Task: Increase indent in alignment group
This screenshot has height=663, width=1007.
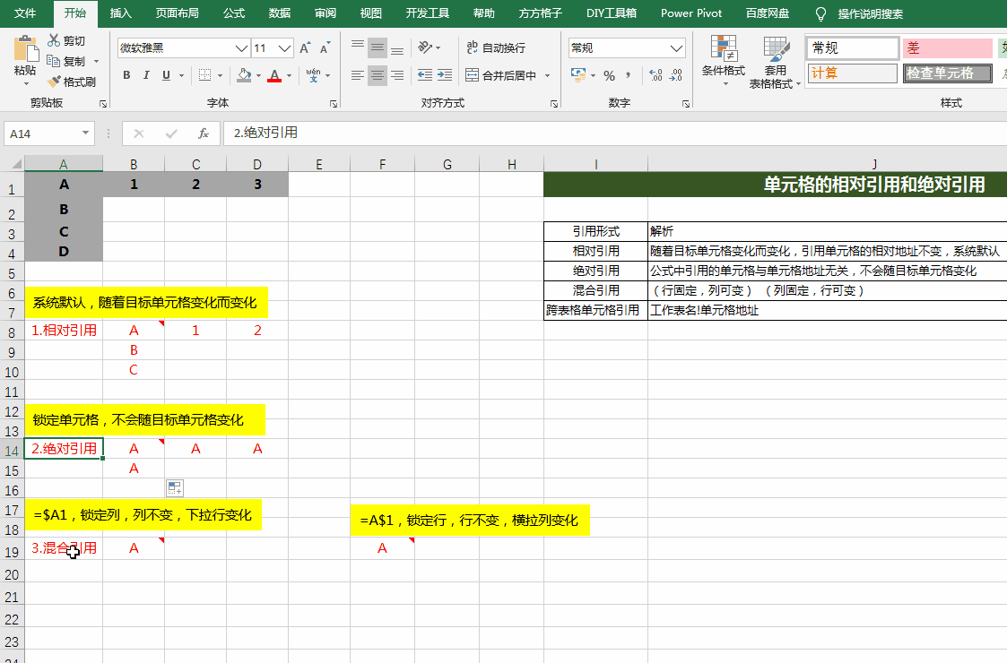Action: point(445,75)
